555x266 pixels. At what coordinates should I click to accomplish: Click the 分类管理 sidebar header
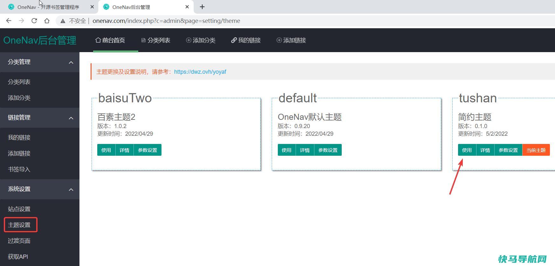40,62
